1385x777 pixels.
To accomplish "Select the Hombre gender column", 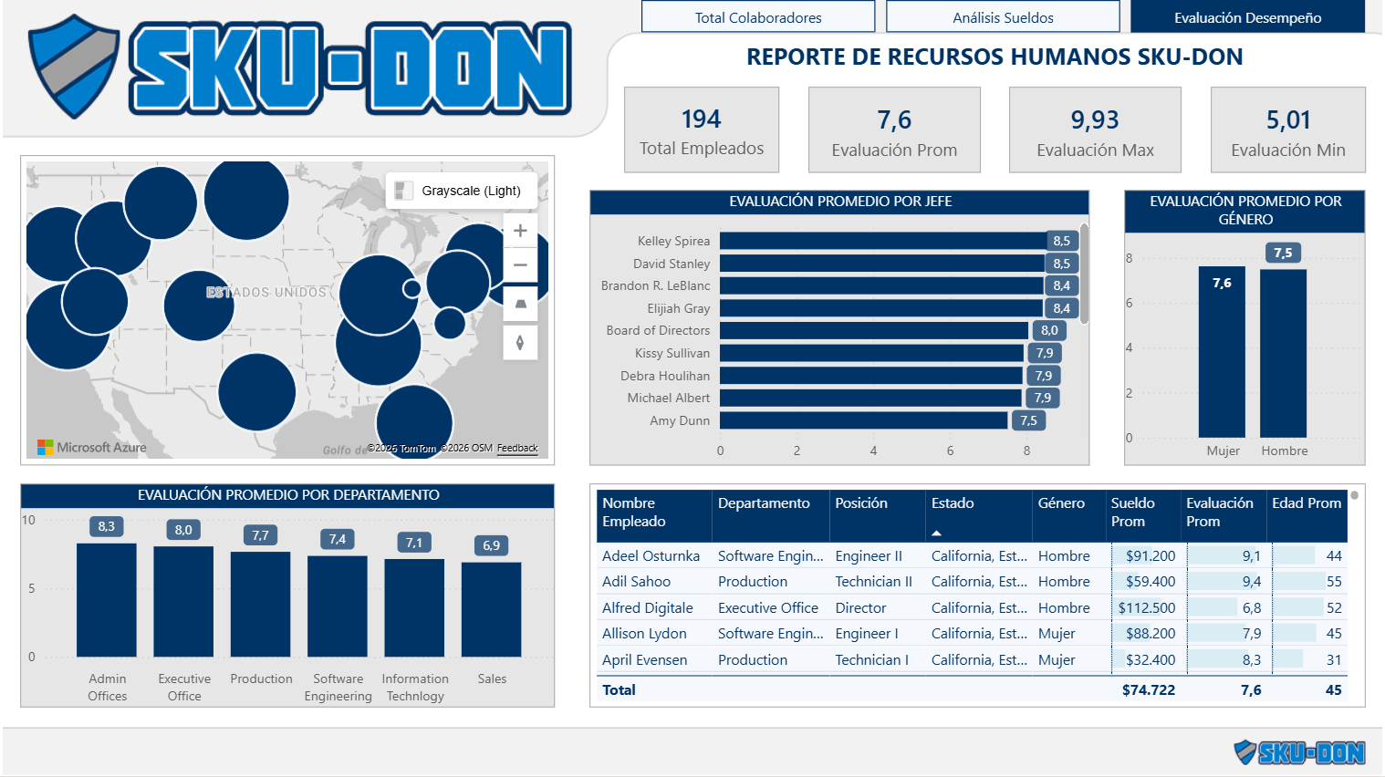I will [x=1283, y=354].
